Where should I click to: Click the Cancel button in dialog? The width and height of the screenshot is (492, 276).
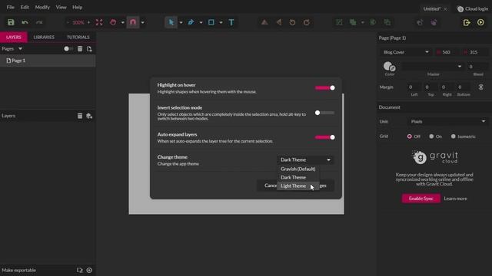coord(267,186)
